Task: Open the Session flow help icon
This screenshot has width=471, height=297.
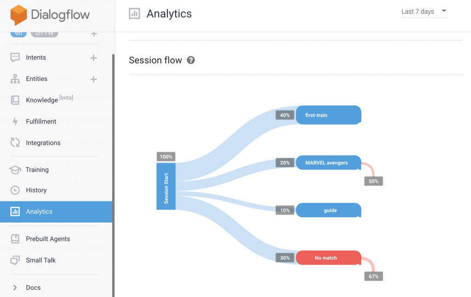Action: tap(191, 60)
